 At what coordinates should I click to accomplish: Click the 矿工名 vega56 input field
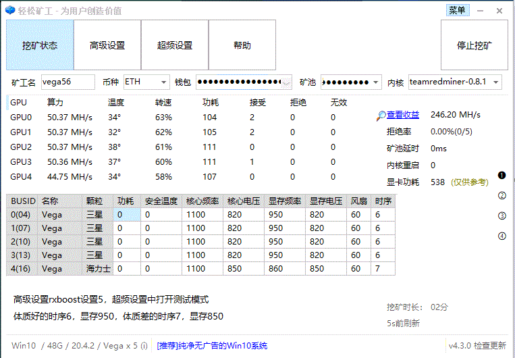point(67,82)
